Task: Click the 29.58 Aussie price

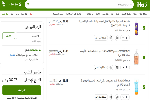Action: point(63,21)
